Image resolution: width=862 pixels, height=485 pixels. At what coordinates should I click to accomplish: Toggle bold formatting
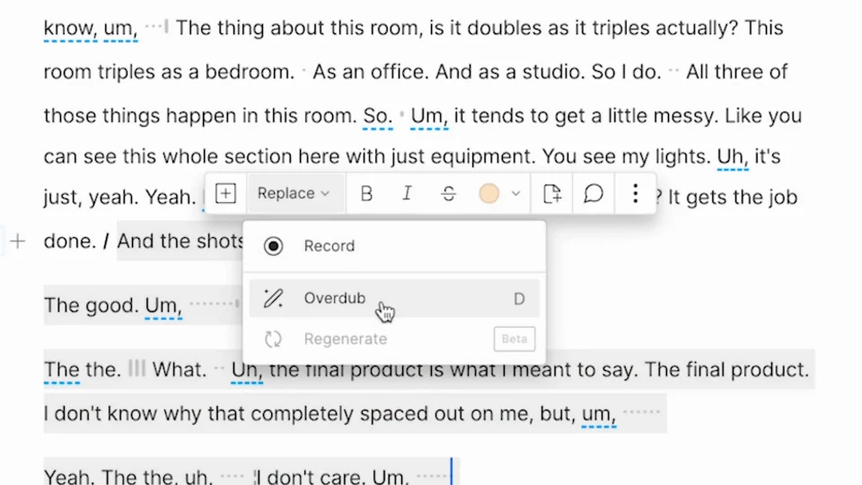[x=366, y=194]
